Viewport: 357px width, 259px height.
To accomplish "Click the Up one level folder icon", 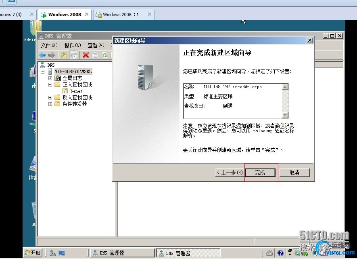I will pos(64,55).
